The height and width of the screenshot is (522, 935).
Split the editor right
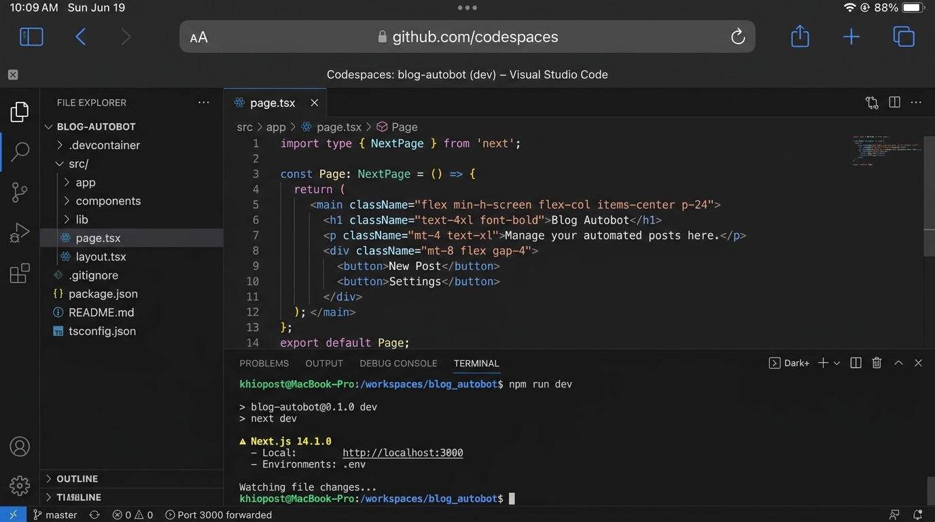click(x=894, y=102)
